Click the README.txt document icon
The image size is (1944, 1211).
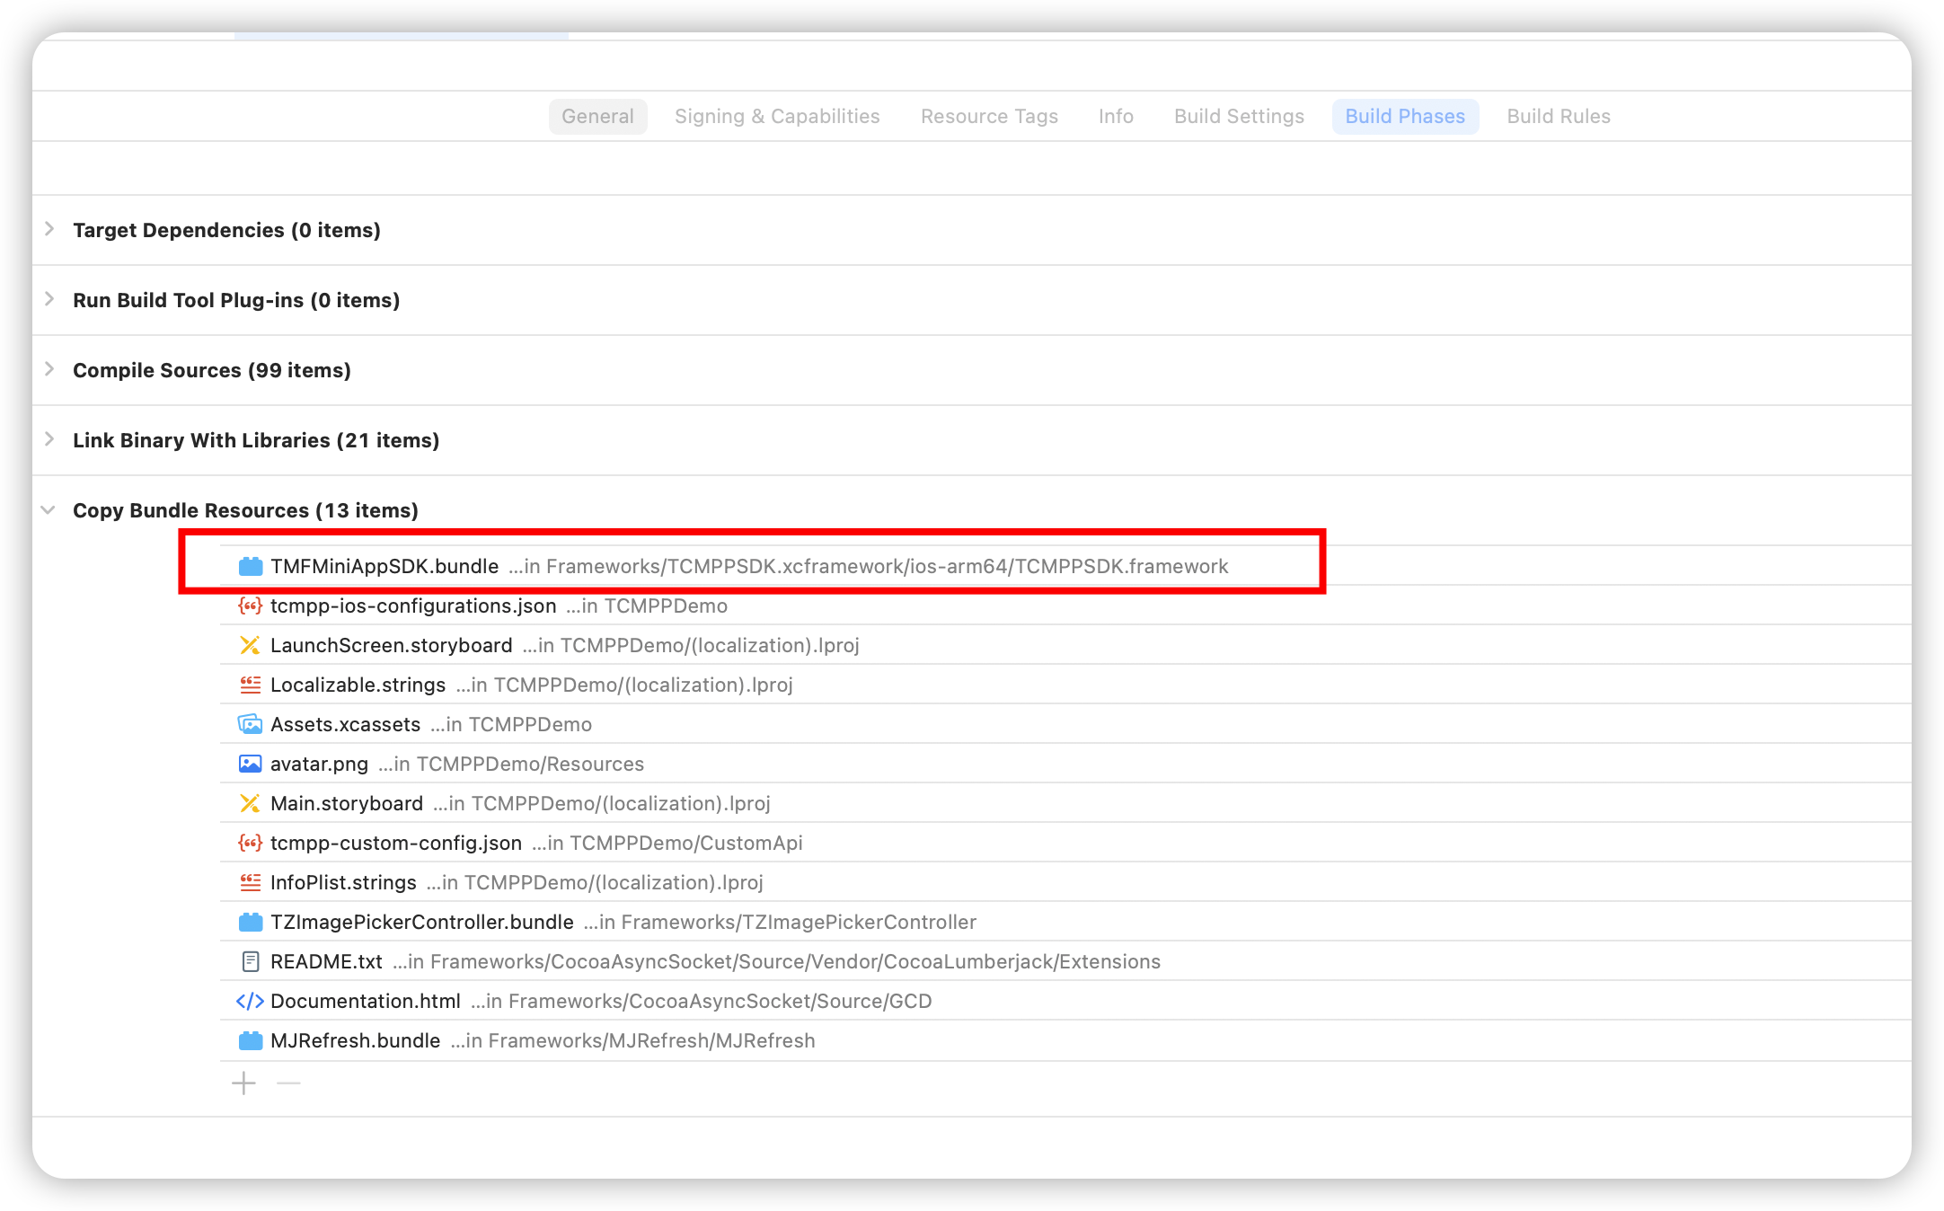(x=250, y=962)
